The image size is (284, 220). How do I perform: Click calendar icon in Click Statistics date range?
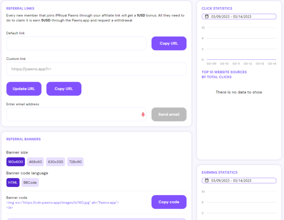[x=207, y=17]
